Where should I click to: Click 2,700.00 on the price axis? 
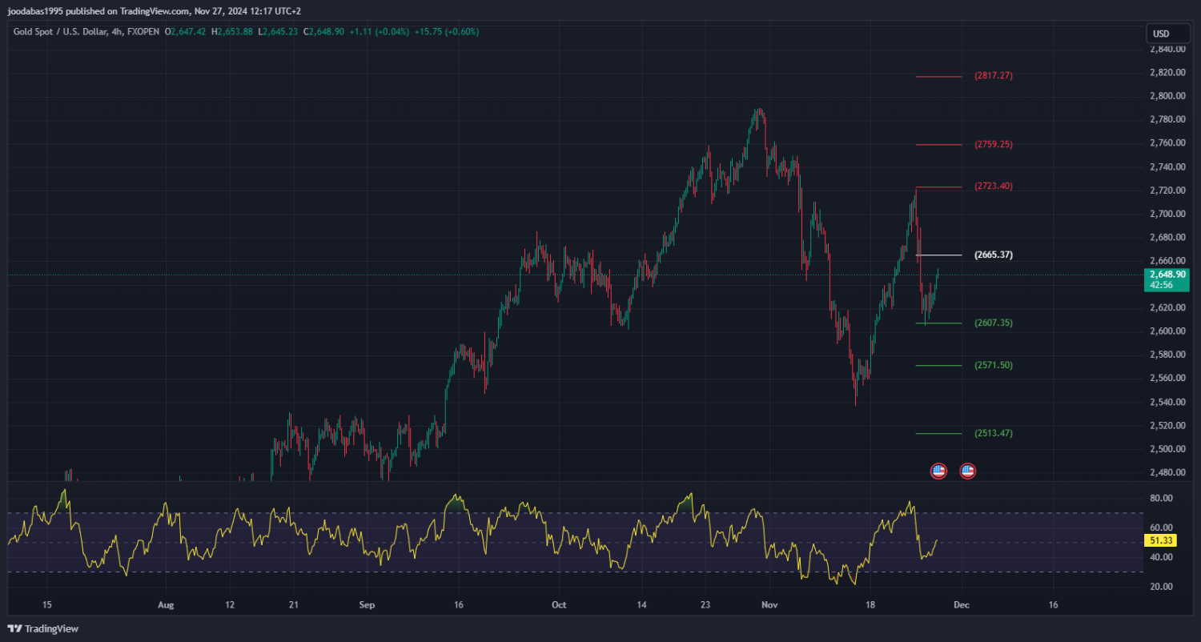(1167, 214)
